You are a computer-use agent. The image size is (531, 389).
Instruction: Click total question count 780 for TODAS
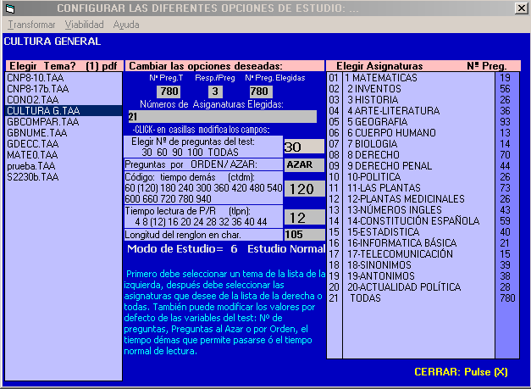click(x=507, y=297)
